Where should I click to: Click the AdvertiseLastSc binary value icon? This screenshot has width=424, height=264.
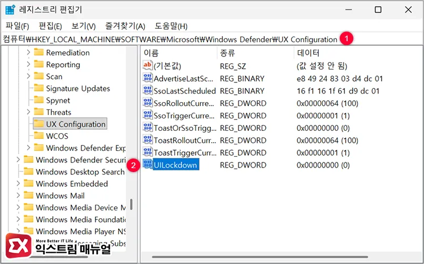click(x=148, y=78)
